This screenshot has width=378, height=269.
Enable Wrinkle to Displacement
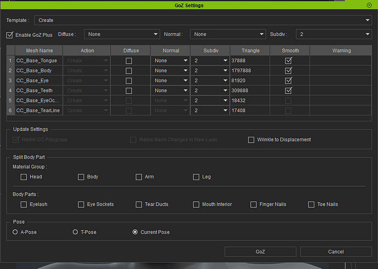click(x=251, y=140)
